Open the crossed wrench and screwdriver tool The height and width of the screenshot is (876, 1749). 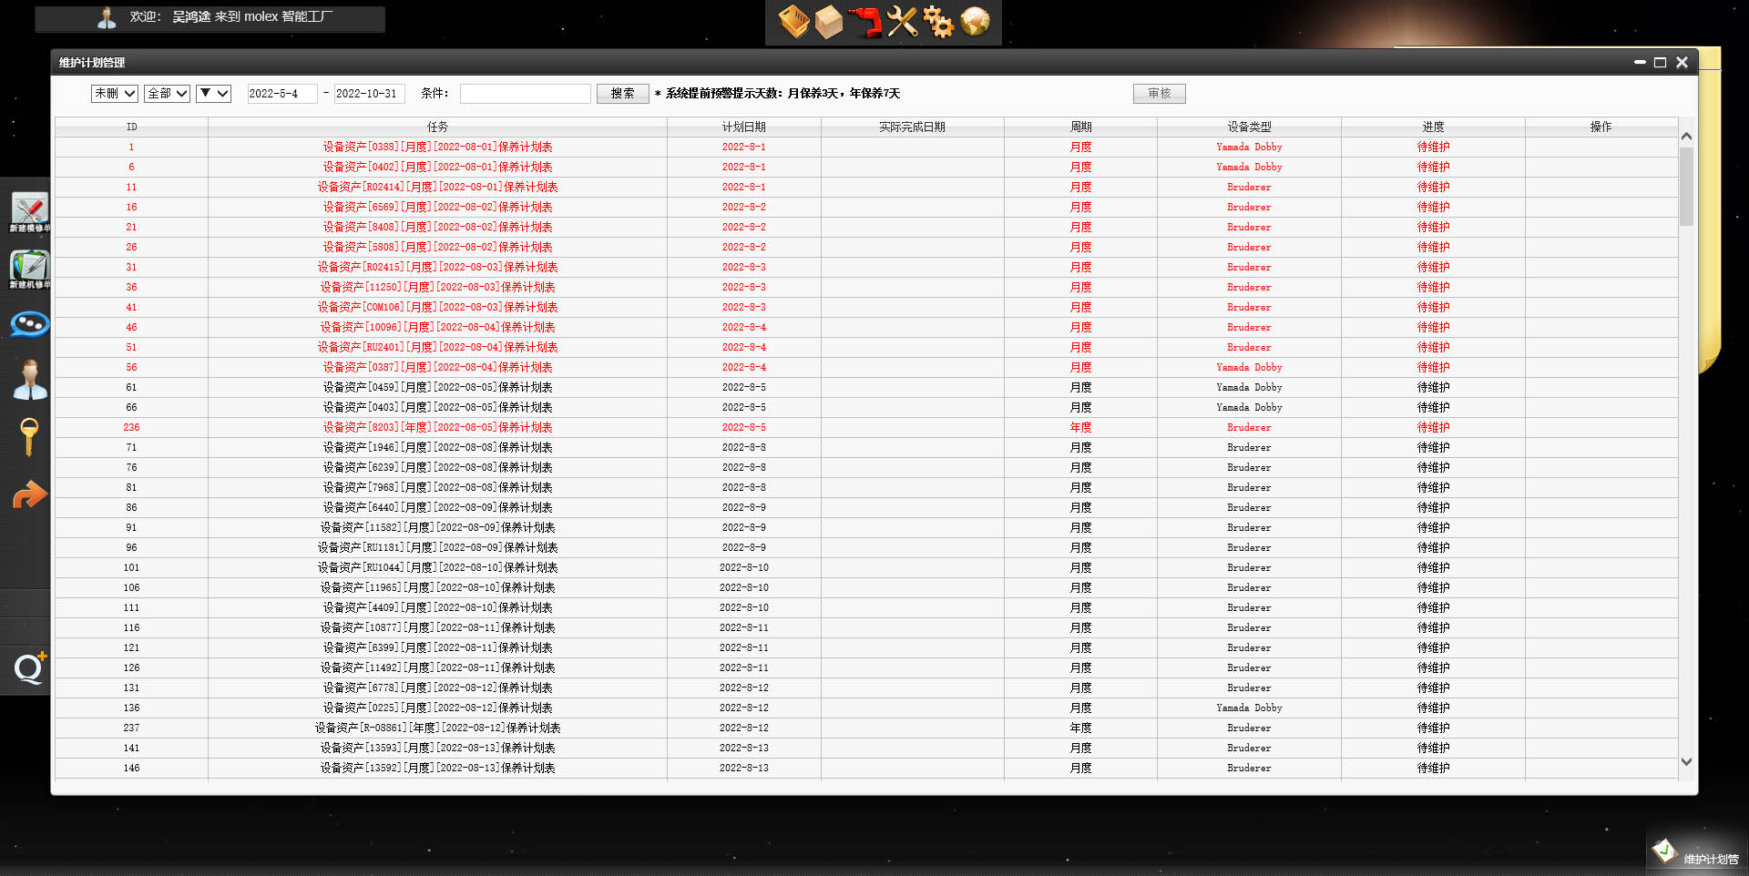pos(902,22)
